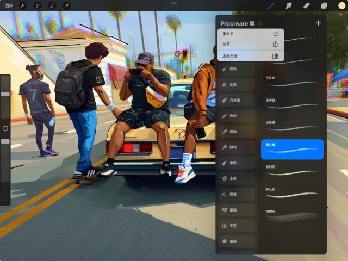Viewport: 348px width, 261px height.
Task: Tap the three-dot multitasking handle
Action: pyautogui.click(x=174, y=3)
